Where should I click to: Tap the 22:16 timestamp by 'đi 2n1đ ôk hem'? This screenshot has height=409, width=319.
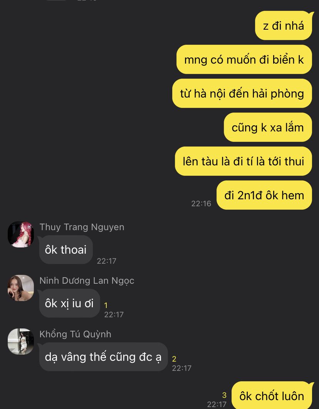point(201,204)
